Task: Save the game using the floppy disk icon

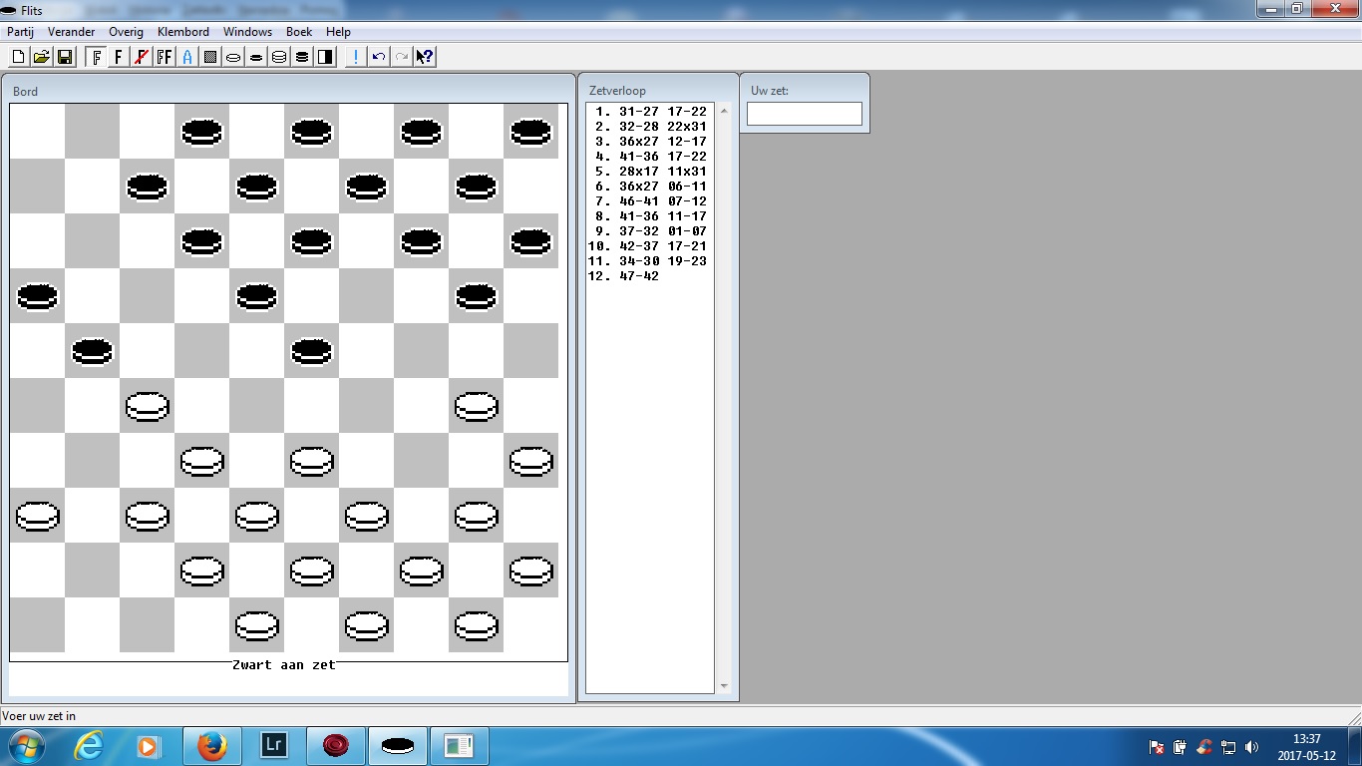Action: [64, 57]
